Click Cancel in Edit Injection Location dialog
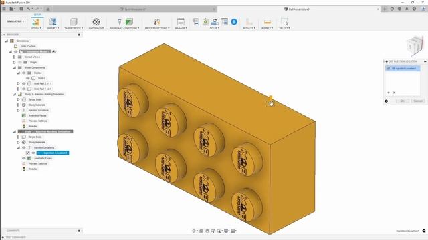Screen dimensions: 428x240 pos(418,101)
